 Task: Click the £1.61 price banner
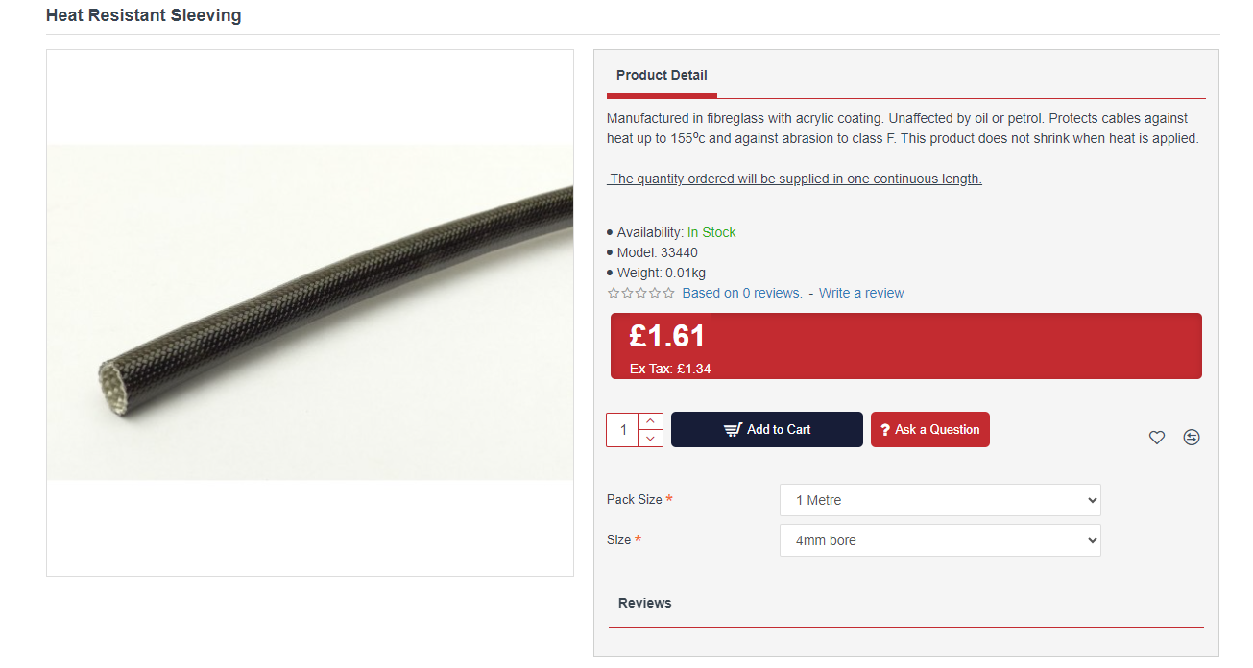(x=905, y=346)
